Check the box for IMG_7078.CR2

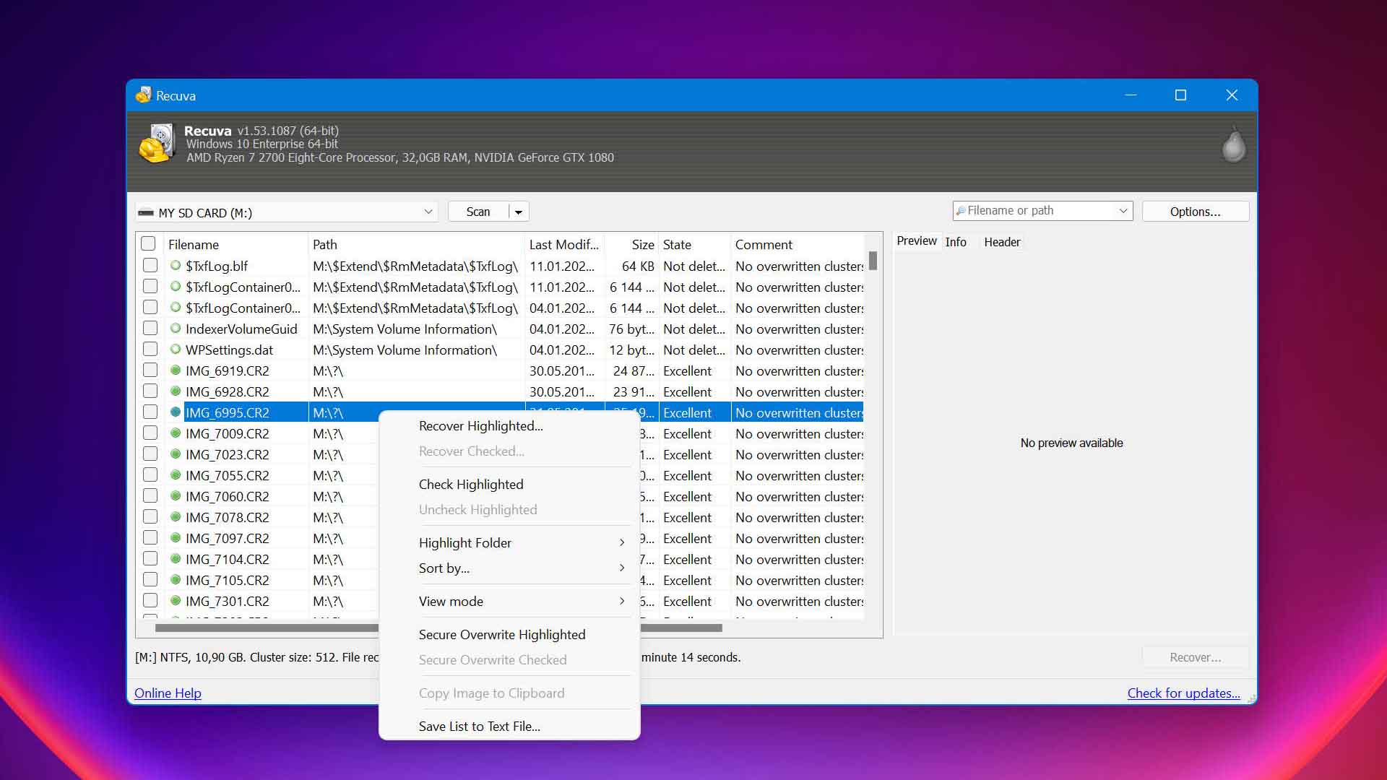coord(150,517)
